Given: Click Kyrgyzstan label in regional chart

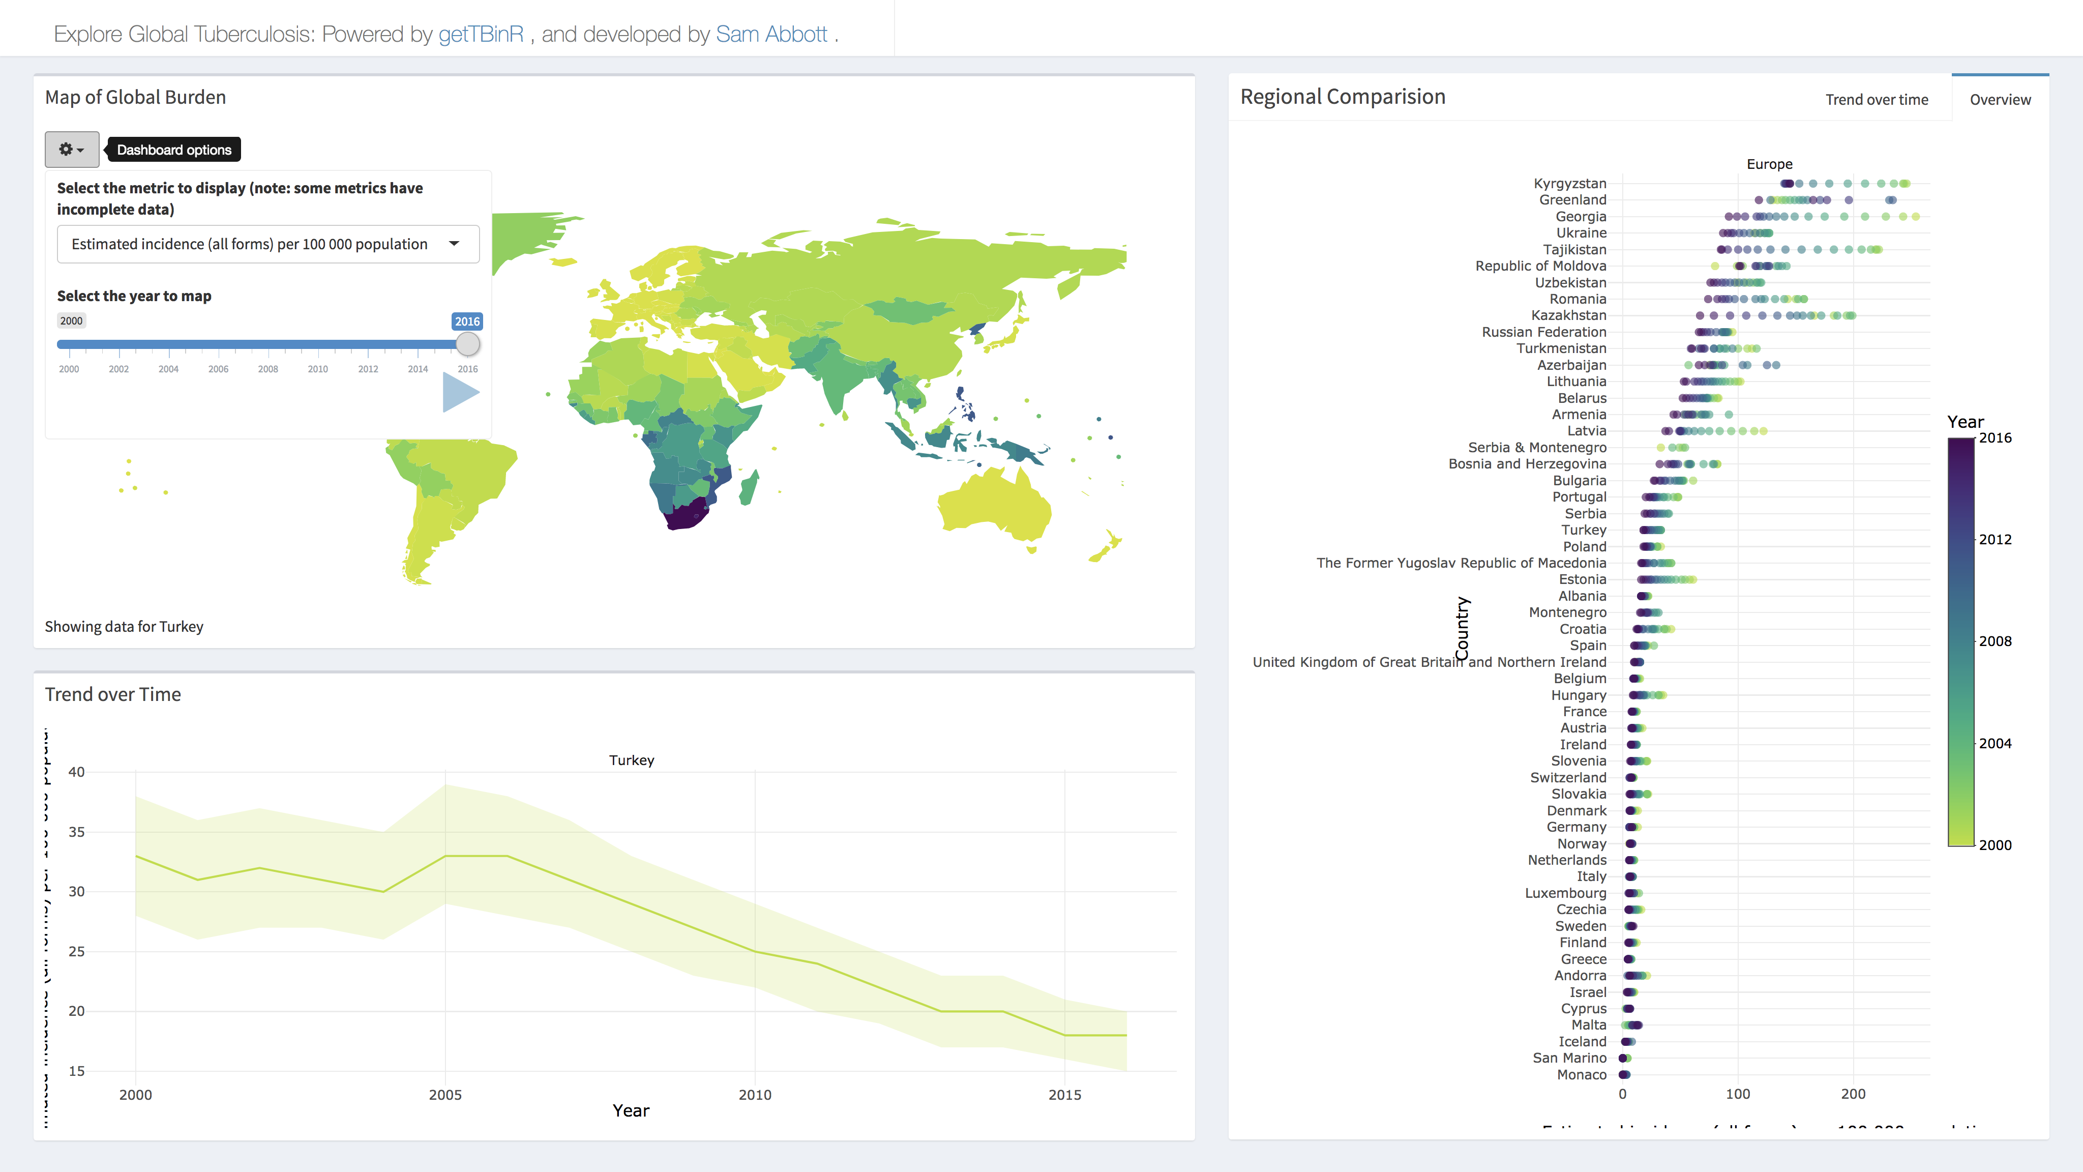Looking at the screenshot, I should [1569, 184].
